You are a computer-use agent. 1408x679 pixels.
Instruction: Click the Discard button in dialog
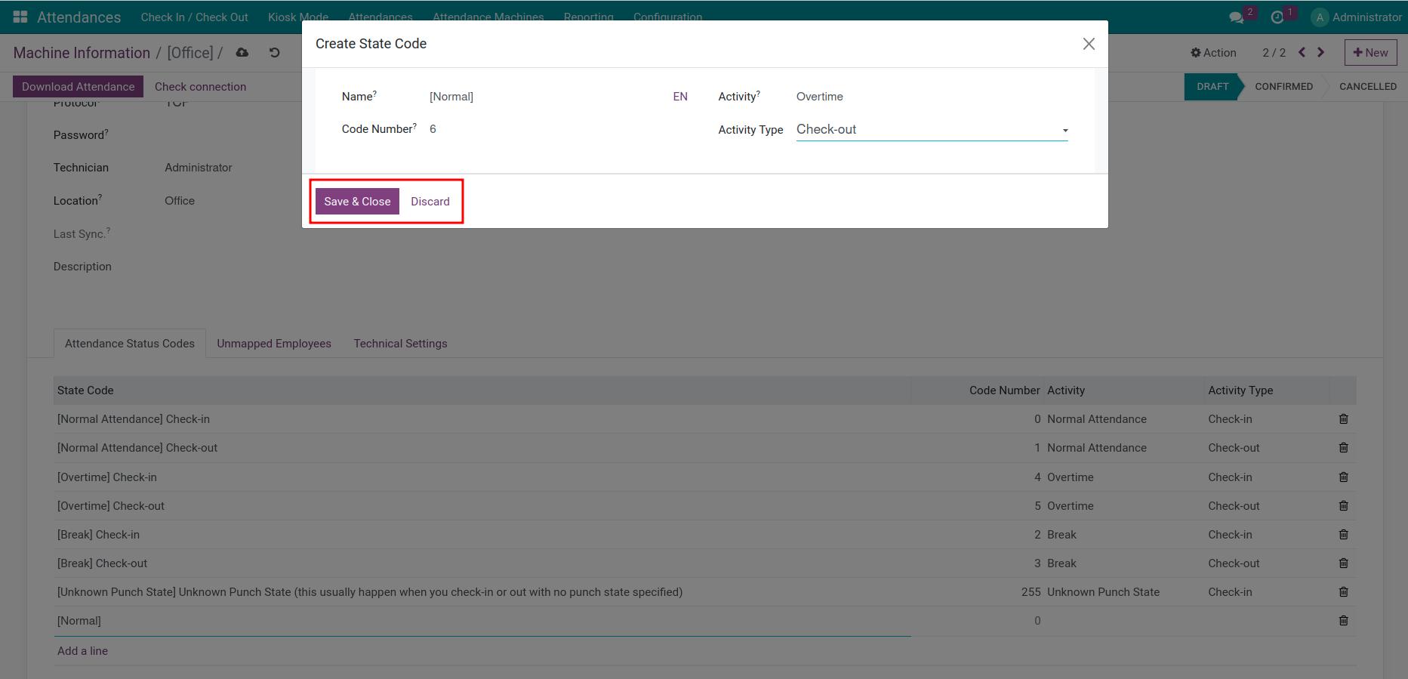[430, 202]
